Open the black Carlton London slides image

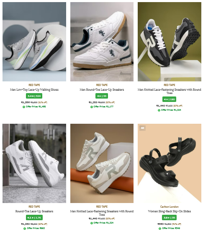170,163
